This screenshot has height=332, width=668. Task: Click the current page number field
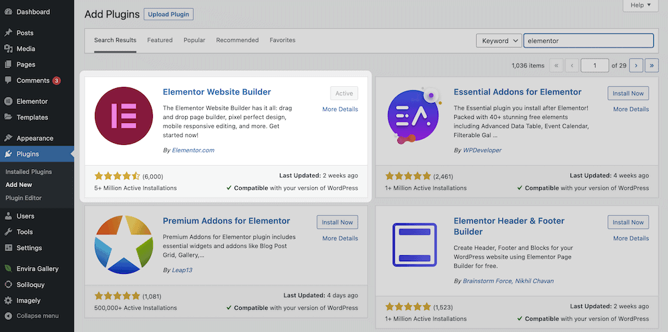(595, 65)
